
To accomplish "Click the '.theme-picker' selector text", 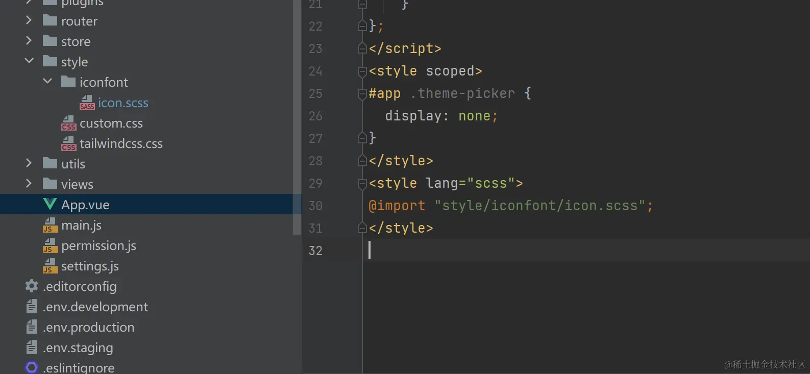I will click(x=462, y=93).
